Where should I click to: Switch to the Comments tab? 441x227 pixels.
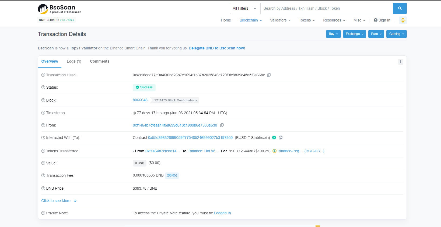(x=100, y=62)
